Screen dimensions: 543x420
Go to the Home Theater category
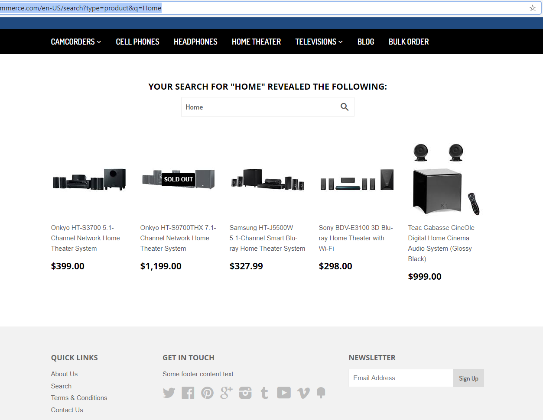(x=256, y=42)
